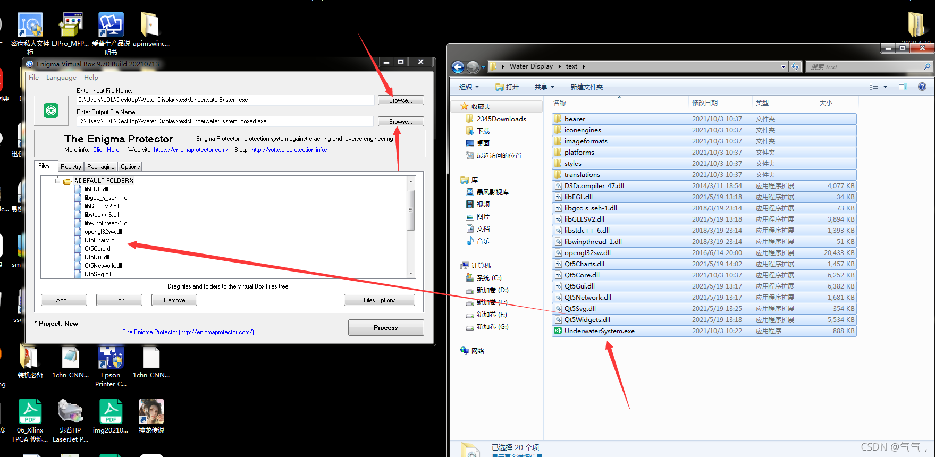Open The Enigma Protector link at the bottom
Screen dimensions: 935x457
188,332
